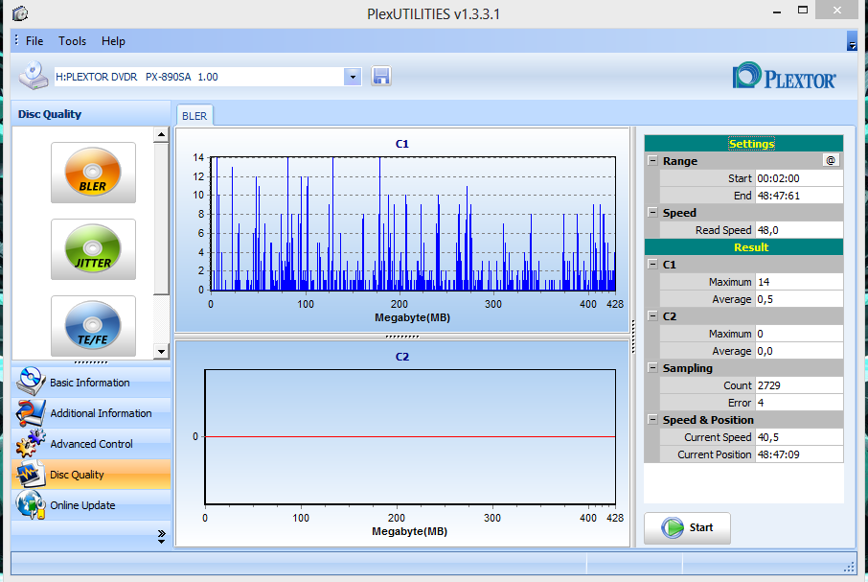The width and height of the screenshot is (868, 582).
Task: Click the C1 Average value 0,5
Action: click(799, 299)
